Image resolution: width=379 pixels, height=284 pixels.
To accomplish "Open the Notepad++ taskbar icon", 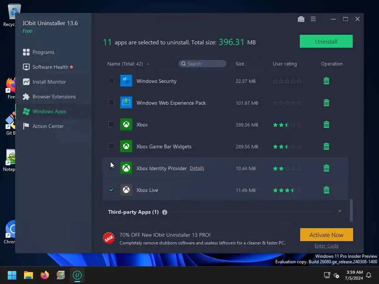I will pyautogui.click(x=61, y=275).
